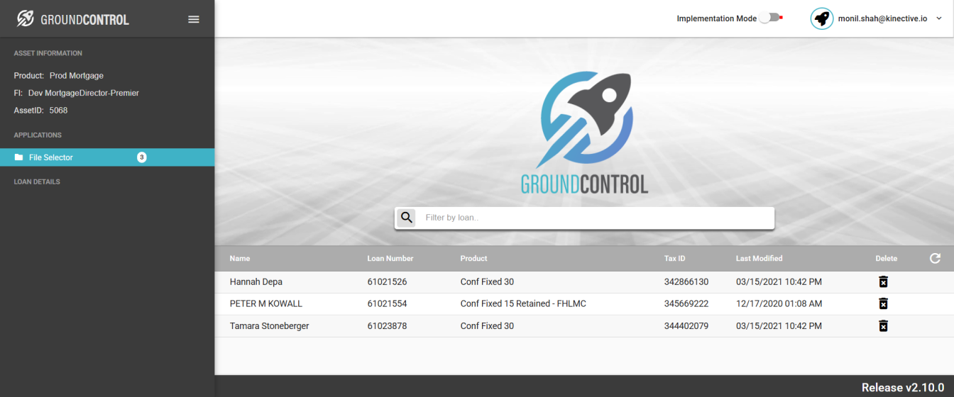Image resolution: width=954 pixels, height=397 pixels.
Task: Click the Release v2.10.0 footer text
Action: pos(903,387)
